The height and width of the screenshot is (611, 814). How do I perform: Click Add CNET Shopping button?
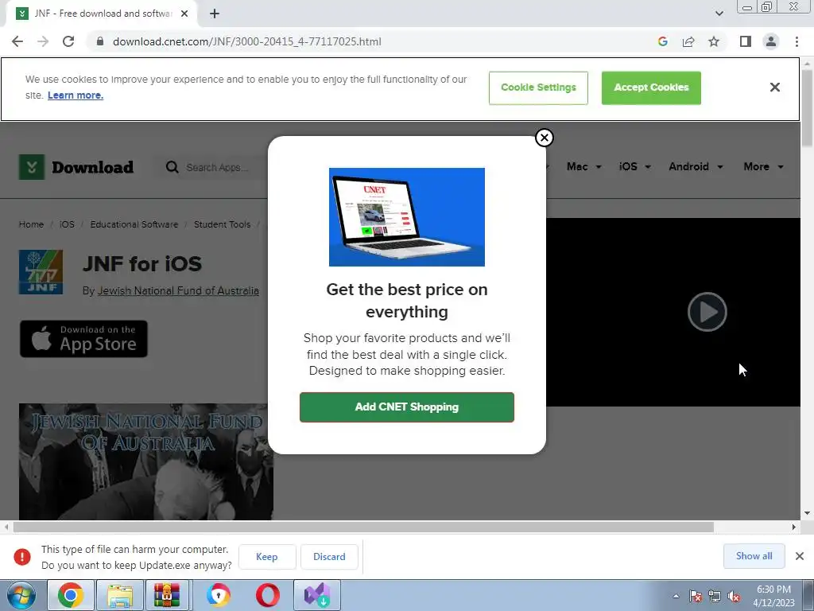pos(406,407)
